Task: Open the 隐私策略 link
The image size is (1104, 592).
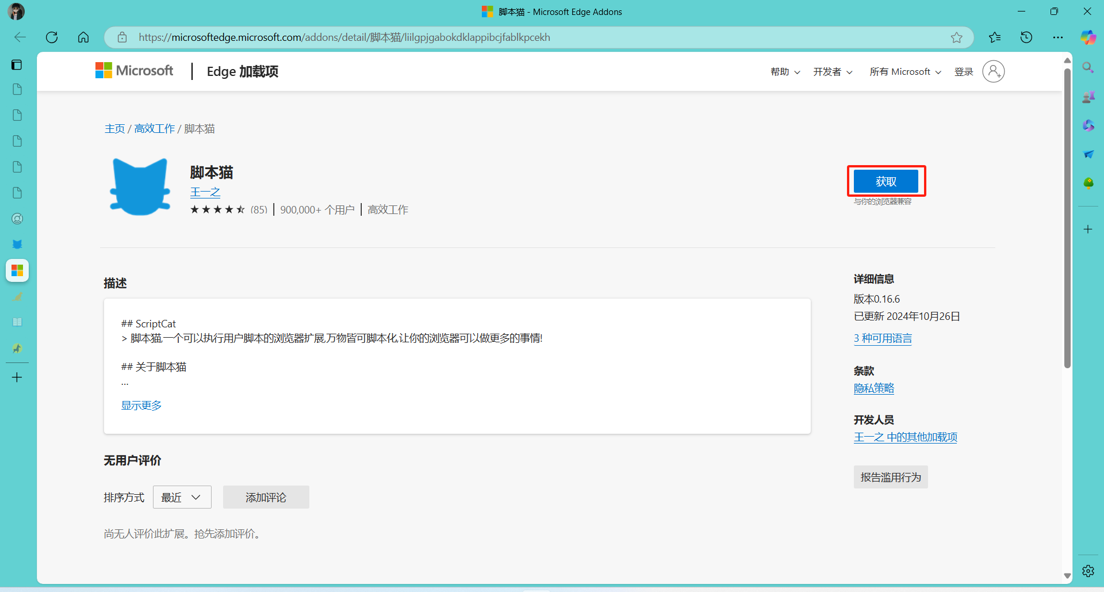Action: (x=874, y=388)
